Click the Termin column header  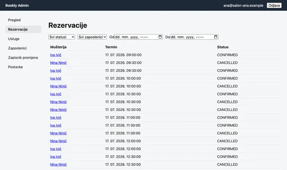coord(111,47)
